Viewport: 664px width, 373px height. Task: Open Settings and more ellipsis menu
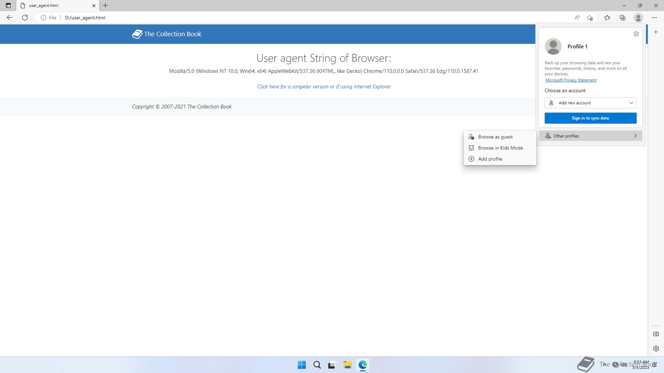coord(654,18)
